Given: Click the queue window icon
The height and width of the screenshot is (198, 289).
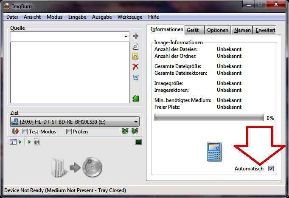Looking at the screenshot, I should [x=13, y=142].
